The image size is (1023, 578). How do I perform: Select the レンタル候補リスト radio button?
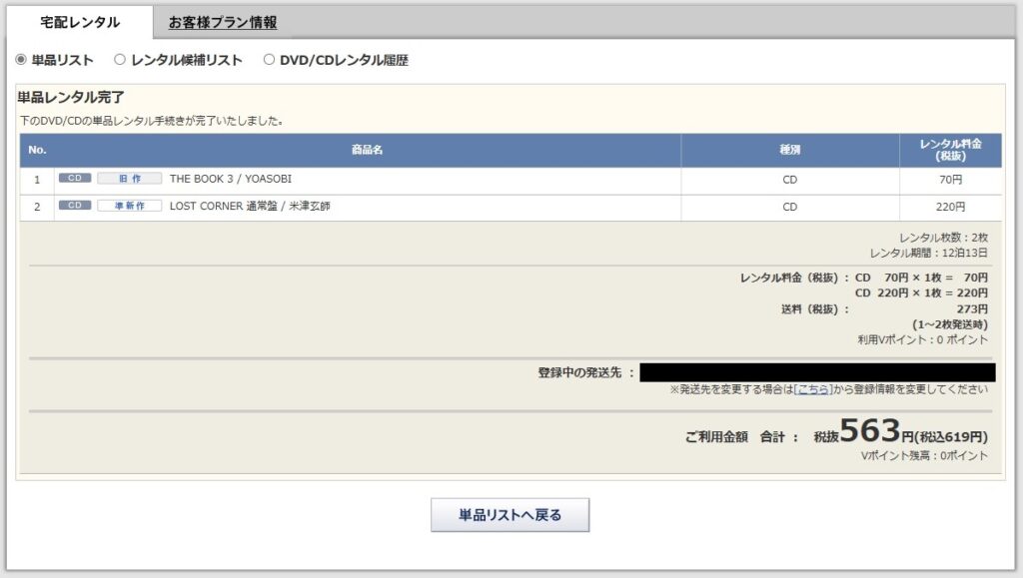coord(120,59)
